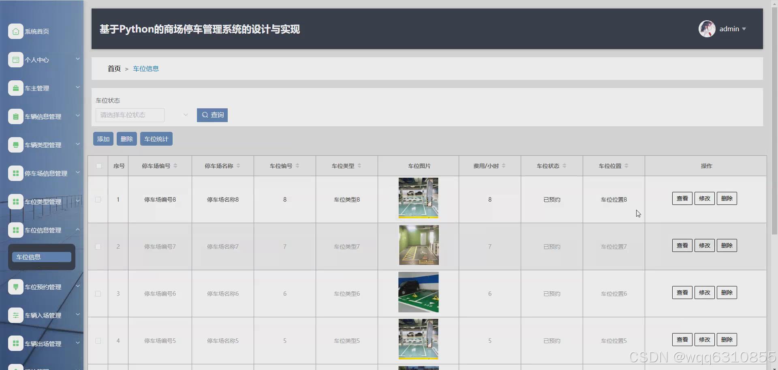The width and height of the screenshot is (778, 370).
Task: Collapse the 车位信息管理 menu chevron
Action: coord(77,229)
